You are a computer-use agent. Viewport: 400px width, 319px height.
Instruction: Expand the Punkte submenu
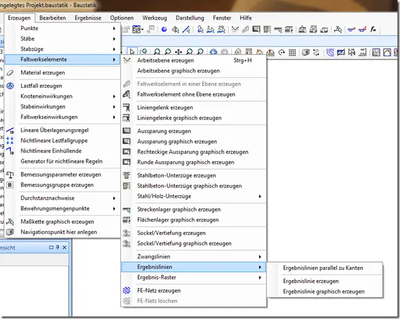[x=63, y=28]
